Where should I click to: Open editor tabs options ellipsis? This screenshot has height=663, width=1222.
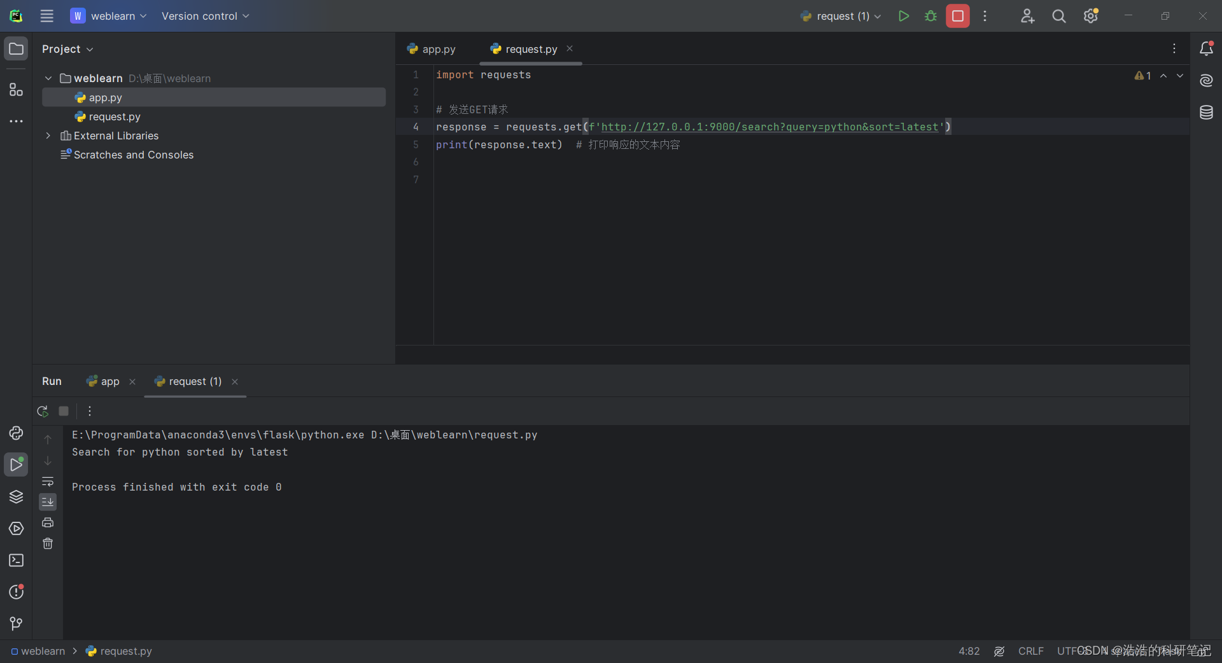coord(1174,49)
